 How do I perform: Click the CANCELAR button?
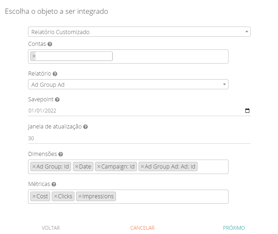142,228
